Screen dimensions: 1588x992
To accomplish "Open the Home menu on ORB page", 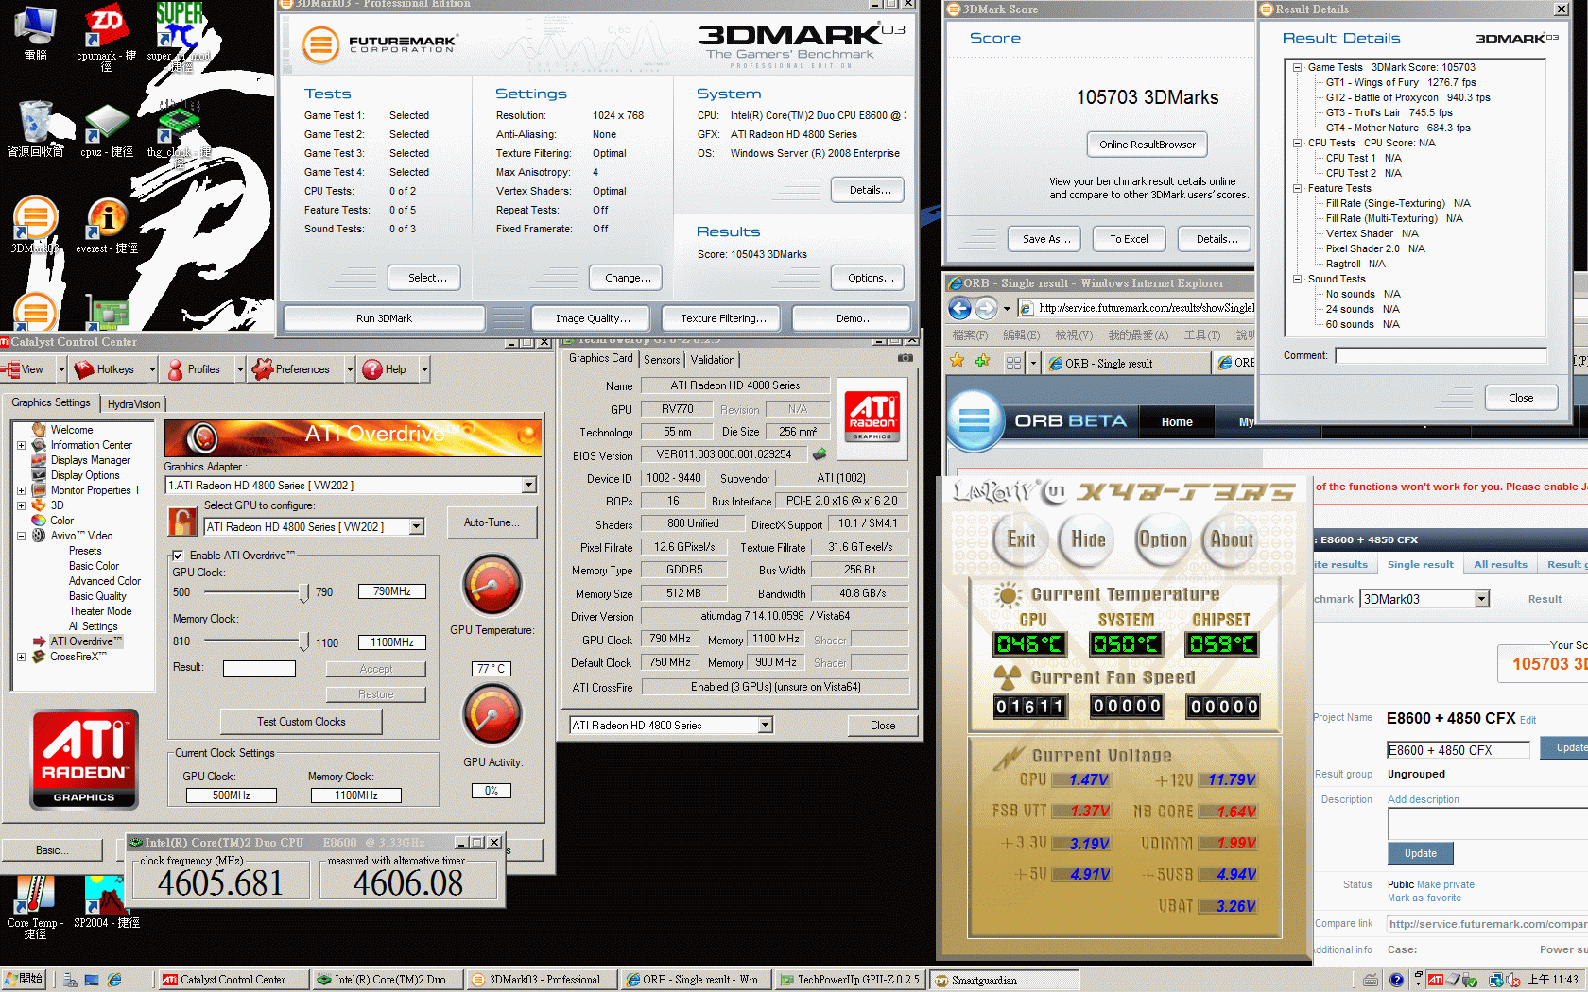I will pos(1177,422).
